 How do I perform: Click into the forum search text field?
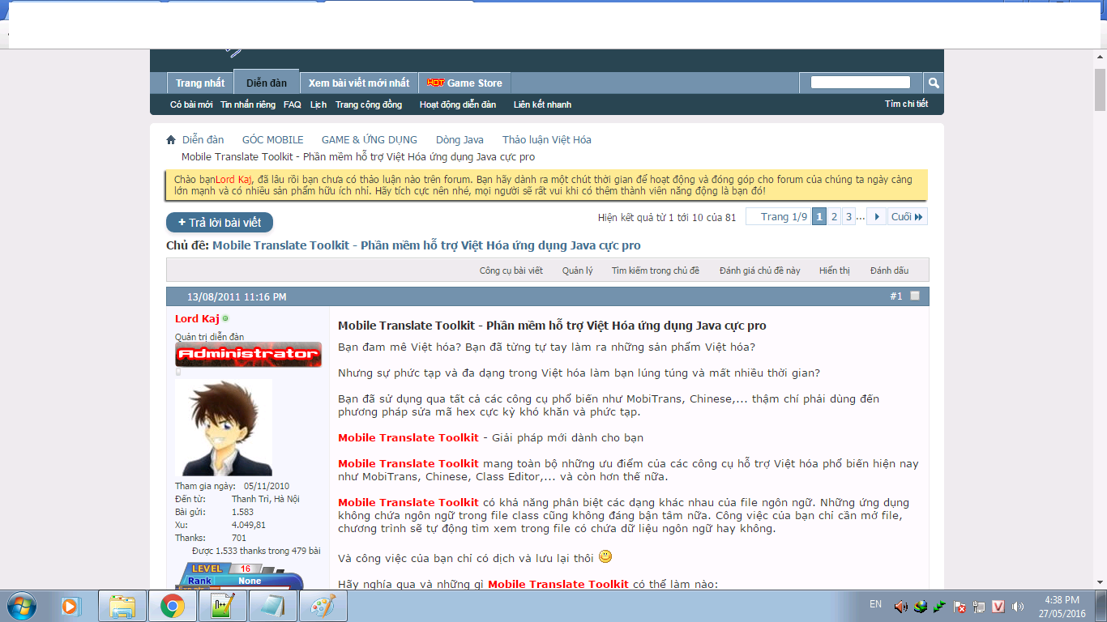click(x=860, y=83)
